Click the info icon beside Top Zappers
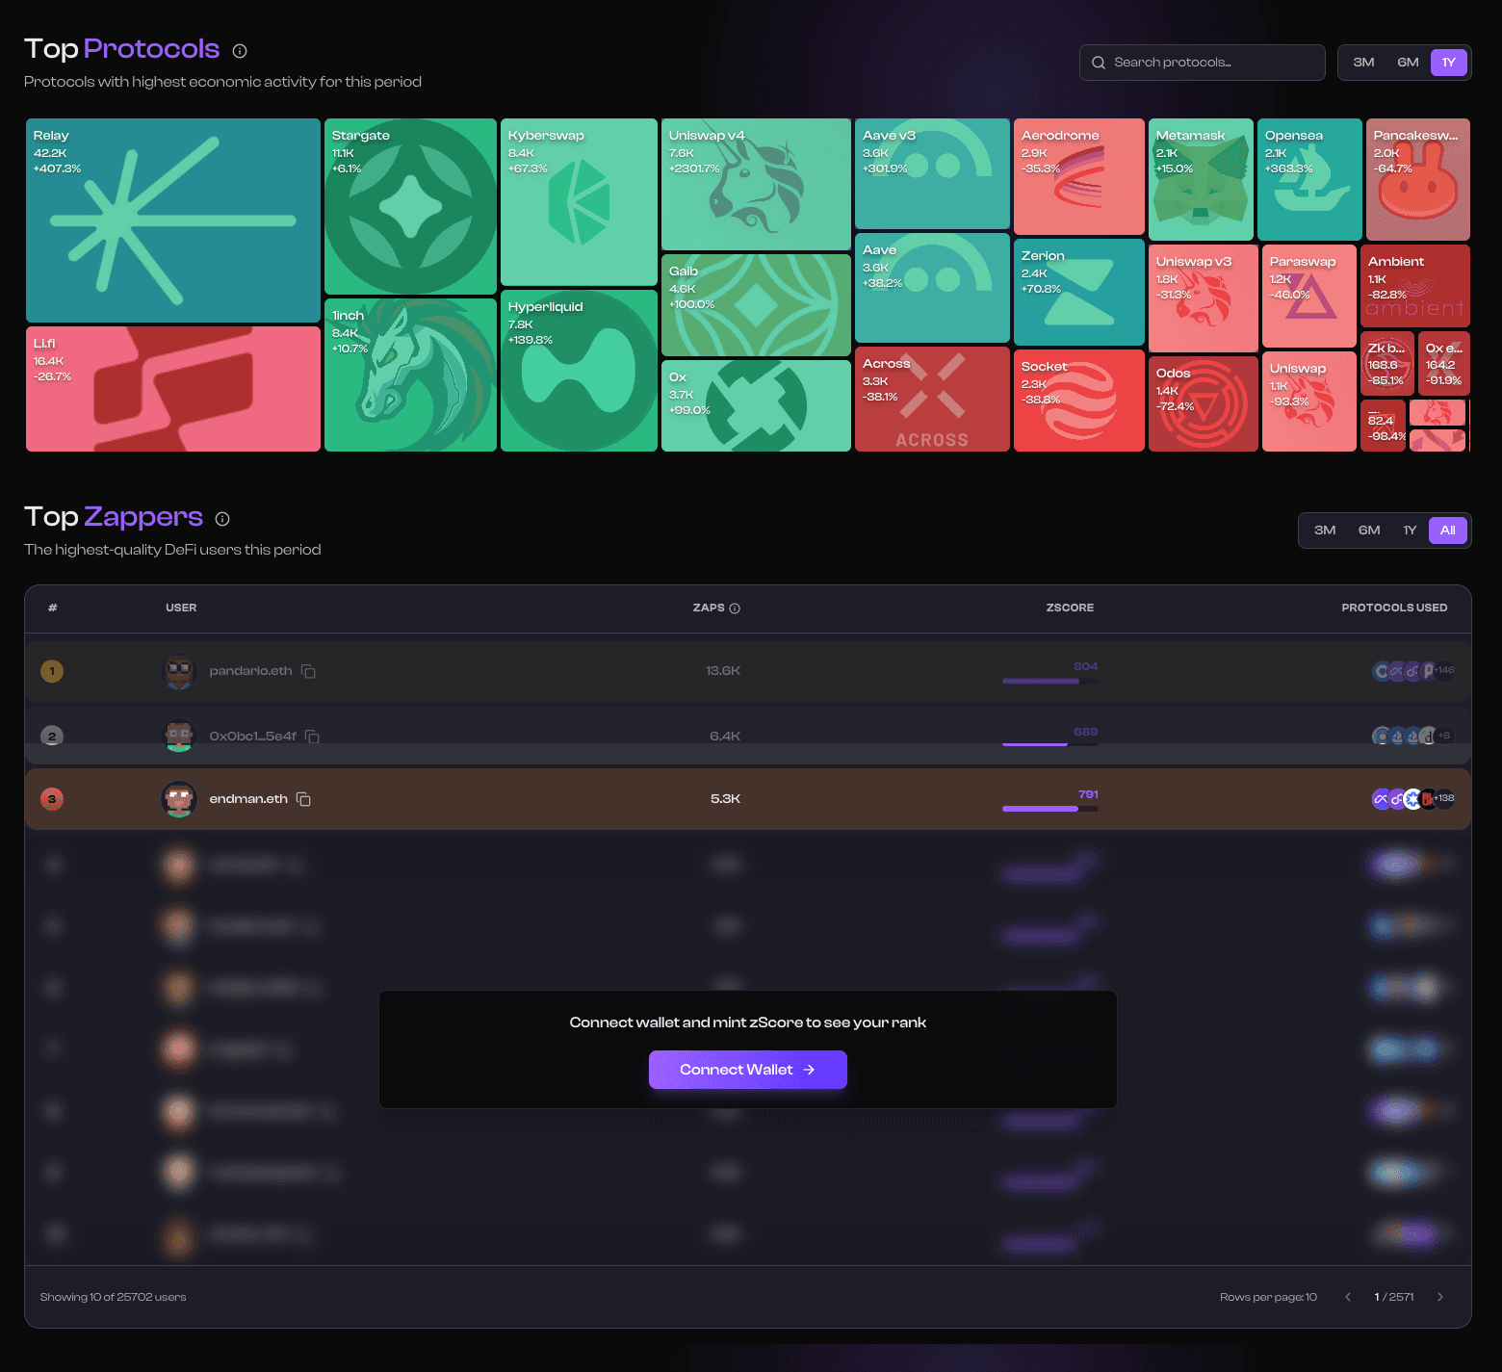This screenshot has width=1502, height=1372. pos(222,519)
